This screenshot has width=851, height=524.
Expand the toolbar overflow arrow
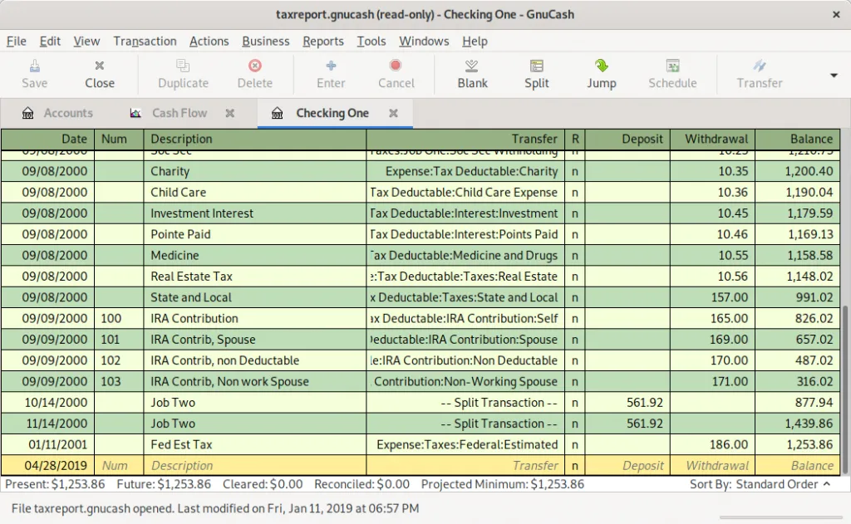[835, 74]
